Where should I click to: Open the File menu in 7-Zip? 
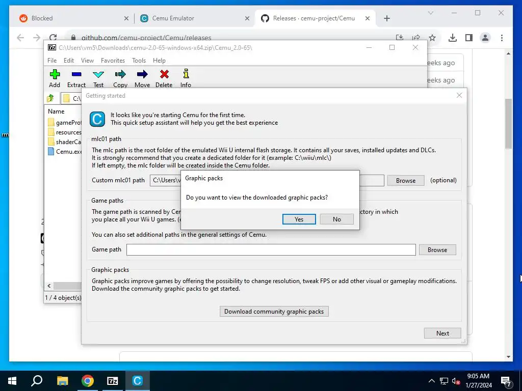[52, 61]
